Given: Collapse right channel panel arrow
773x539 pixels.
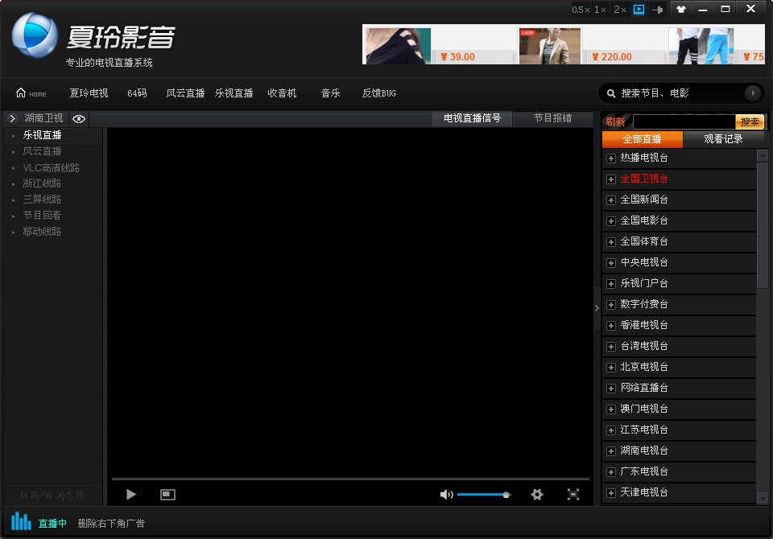Looking at the screenshot, I should 597,308.
